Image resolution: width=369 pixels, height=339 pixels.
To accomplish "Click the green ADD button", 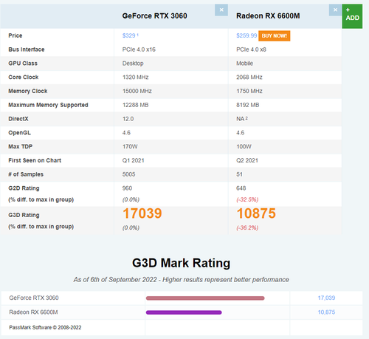I will 352,16.
